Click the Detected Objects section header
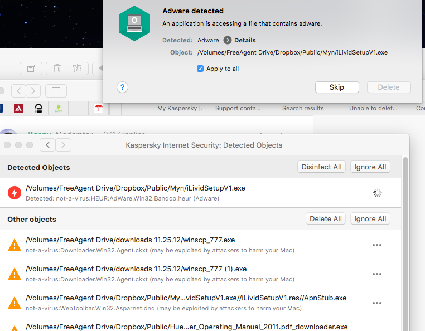 click(38, 167)
